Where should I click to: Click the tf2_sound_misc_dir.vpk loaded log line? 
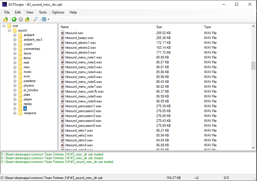(57, 162)
